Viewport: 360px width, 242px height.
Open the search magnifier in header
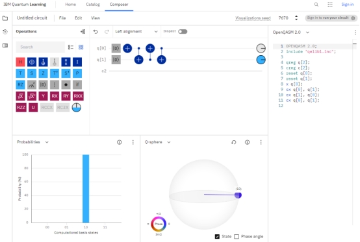pyautogui.click(x=316, y=5)
